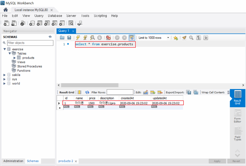The width and height of the screenshot is (246, 166).
Task: Close the Query 1 tab
Action: tap(73, 31)
